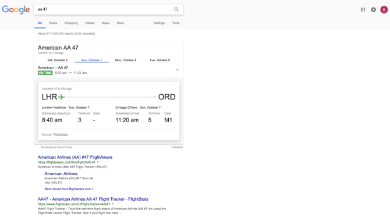Select the Mon, October 8 date tab
The height and width of the screenshot is (217, 390).
pos(126,60)
